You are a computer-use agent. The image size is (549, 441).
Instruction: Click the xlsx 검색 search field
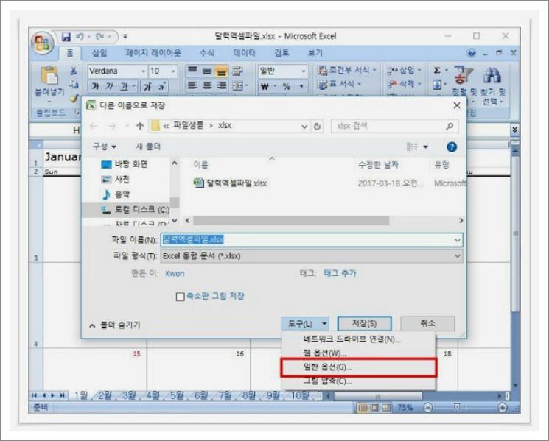pyautogui.click(x=394, y=126)
